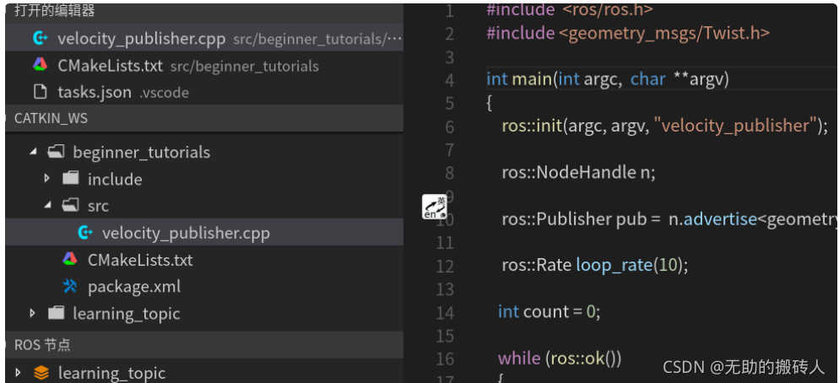
Task: Expand learning_topic folder in CATKIN_WS
Action: click(x=33, y=313)
